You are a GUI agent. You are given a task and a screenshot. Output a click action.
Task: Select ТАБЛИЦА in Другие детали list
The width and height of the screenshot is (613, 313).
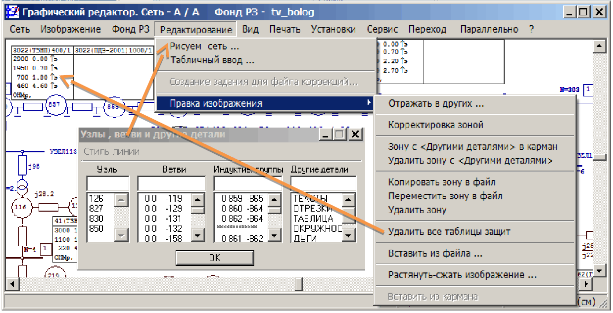coord(314,219)
